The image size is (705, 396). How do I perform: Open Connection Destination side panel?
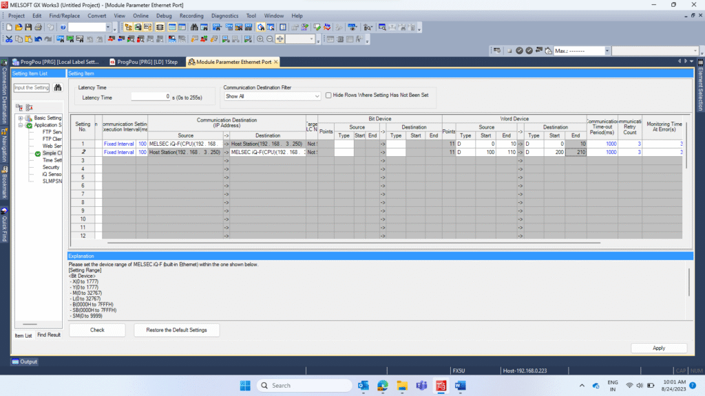tap(5, 92)
